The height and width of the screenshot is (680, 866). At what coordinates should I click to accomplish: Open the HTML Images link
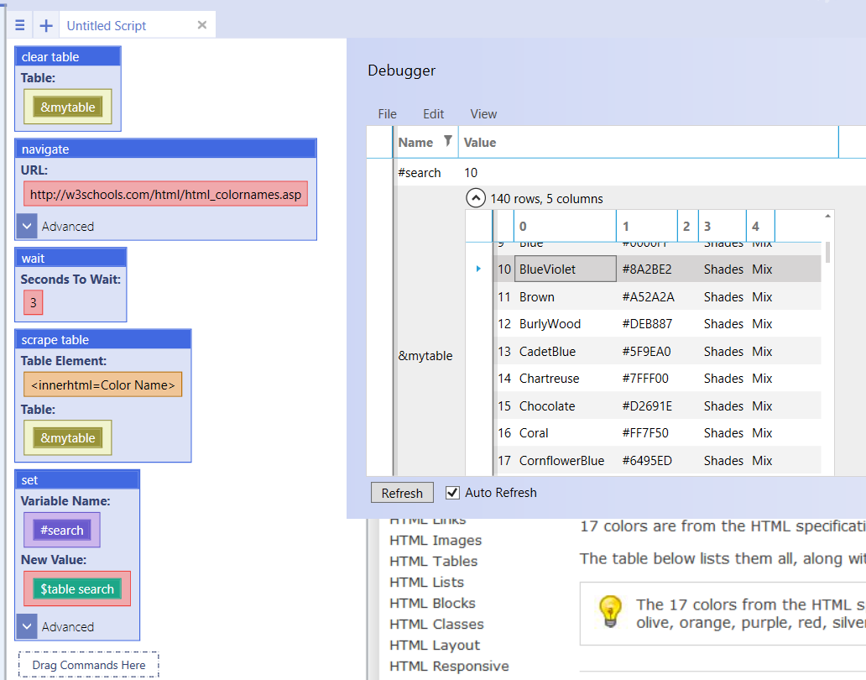[x=436, y=541]
